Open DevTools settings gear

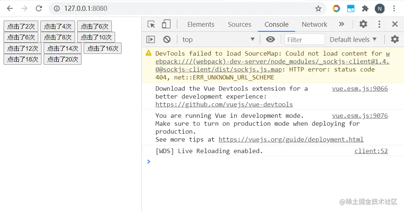[363, 24]
